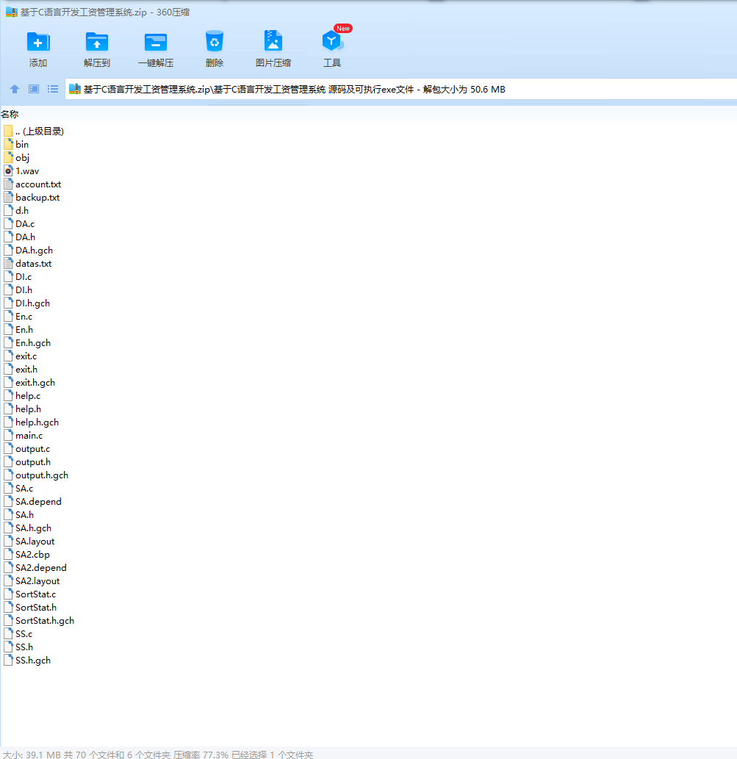Select the account.txt file icon
The image size is (737, 759).
pos(8,184)
